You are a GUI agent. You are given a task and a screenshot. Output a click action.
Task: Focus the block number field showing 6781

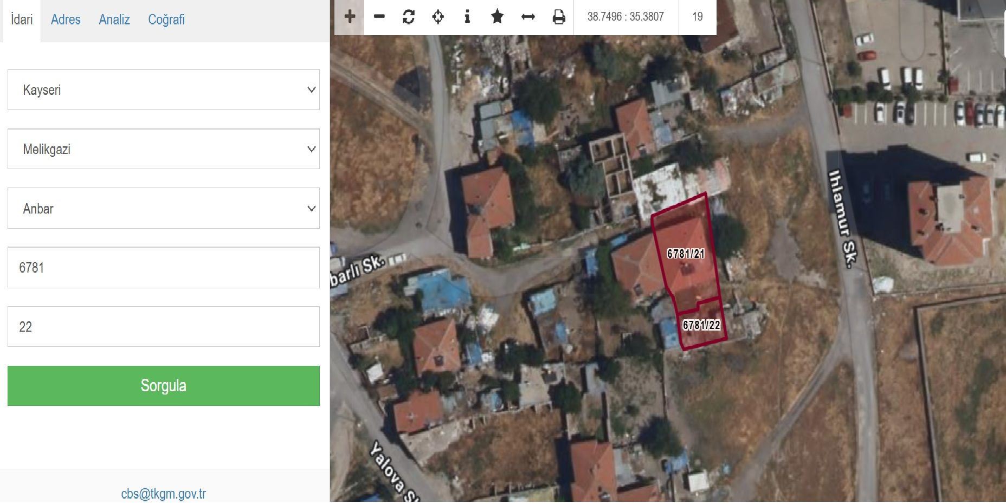[x=164, y=268]
